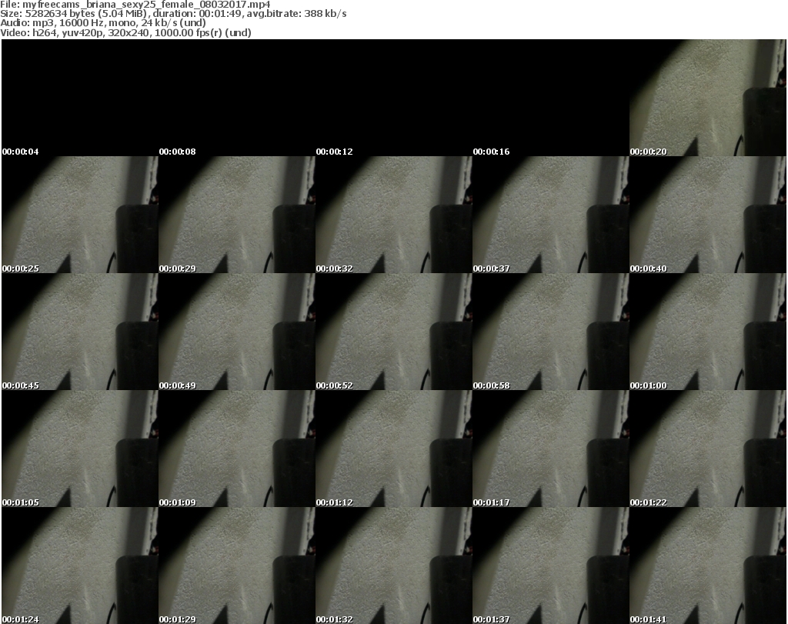Click the Video h264 info line
The height and width of the screenshot is (624, 788).
tap(125, 32)
